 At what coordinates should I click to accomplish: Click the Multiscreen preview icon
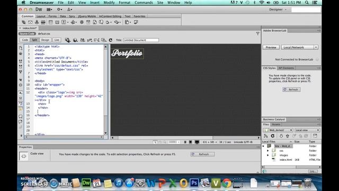coord(67,40)
